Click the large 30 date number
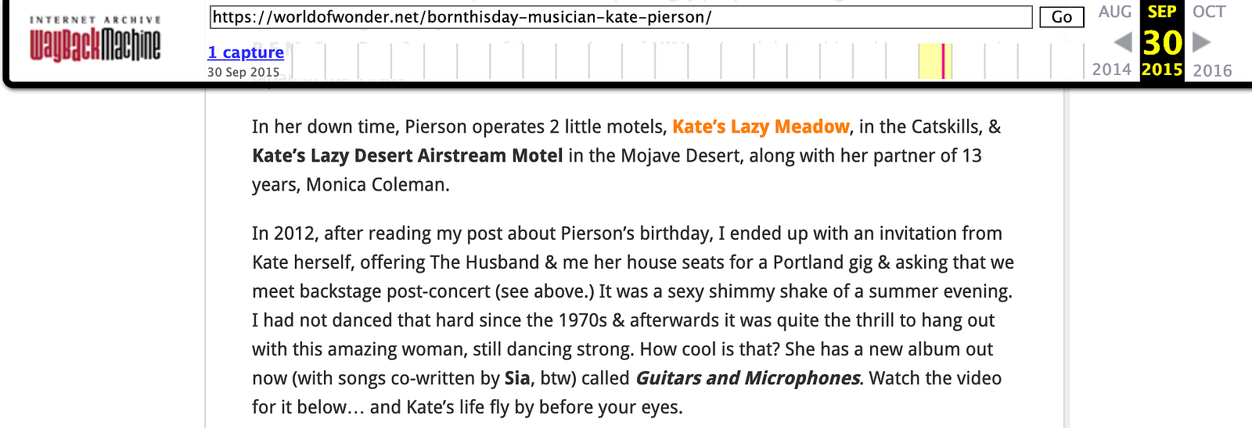The width and height of the screenshot is (1252, 428). click(1162, 42)
